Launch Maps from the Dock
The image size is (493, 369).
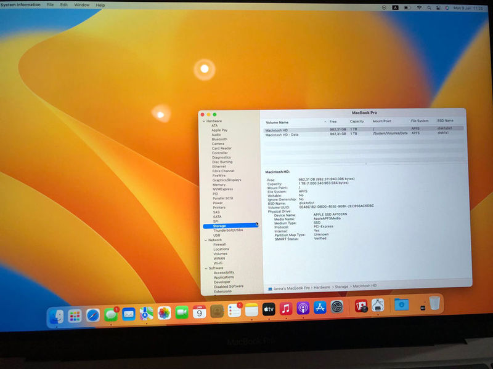146,314
